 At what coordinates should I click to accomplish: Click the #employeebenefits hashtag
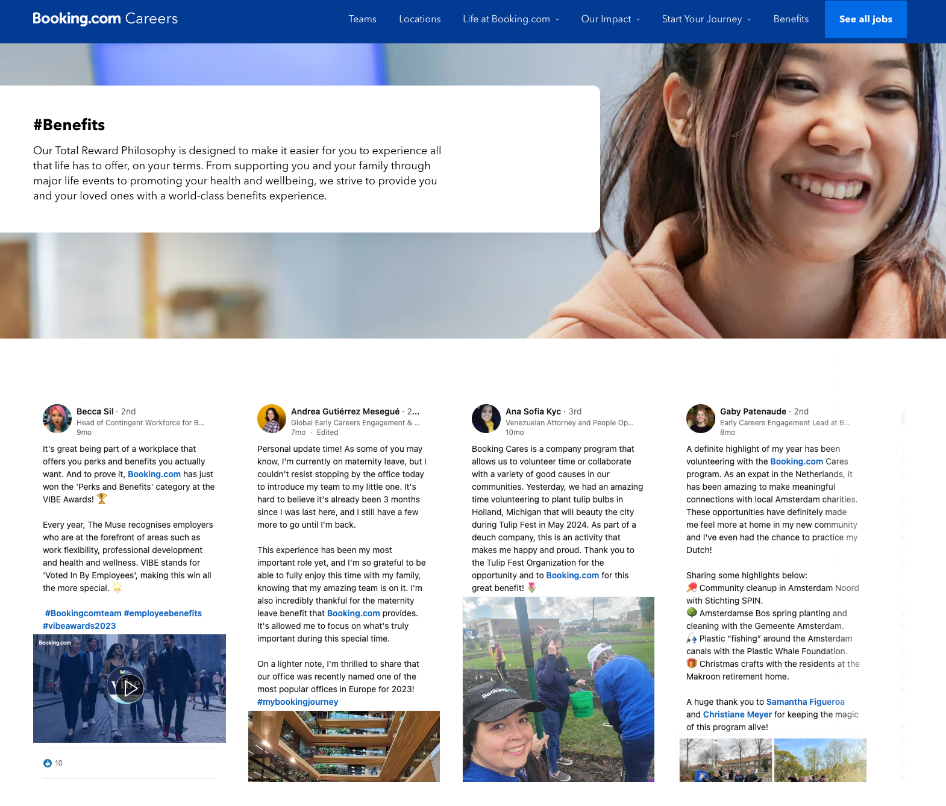coord(163,613)
